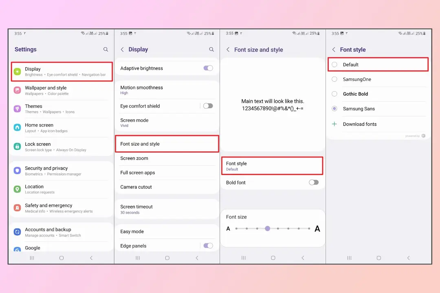Disable the Adaptive brightness switch
440x293 pixels.
(x=208, y=68)
